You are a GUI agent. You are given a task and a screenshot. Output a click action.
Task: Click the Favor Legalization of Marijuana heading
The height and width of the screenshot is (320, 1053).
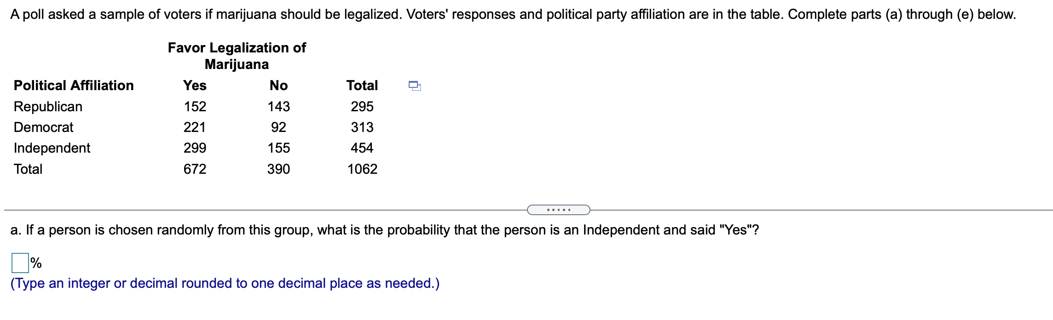(237, 56)
